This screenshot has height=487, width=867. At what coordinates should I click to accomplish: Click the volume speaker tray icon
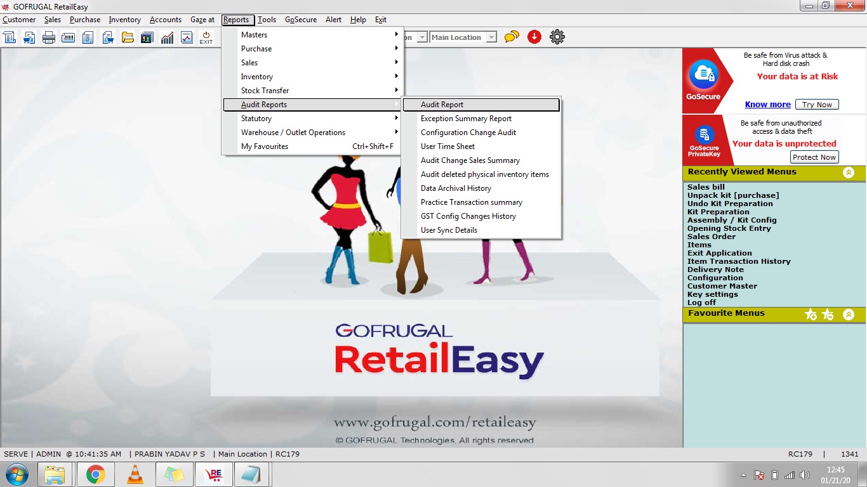(x=805, y=475)
